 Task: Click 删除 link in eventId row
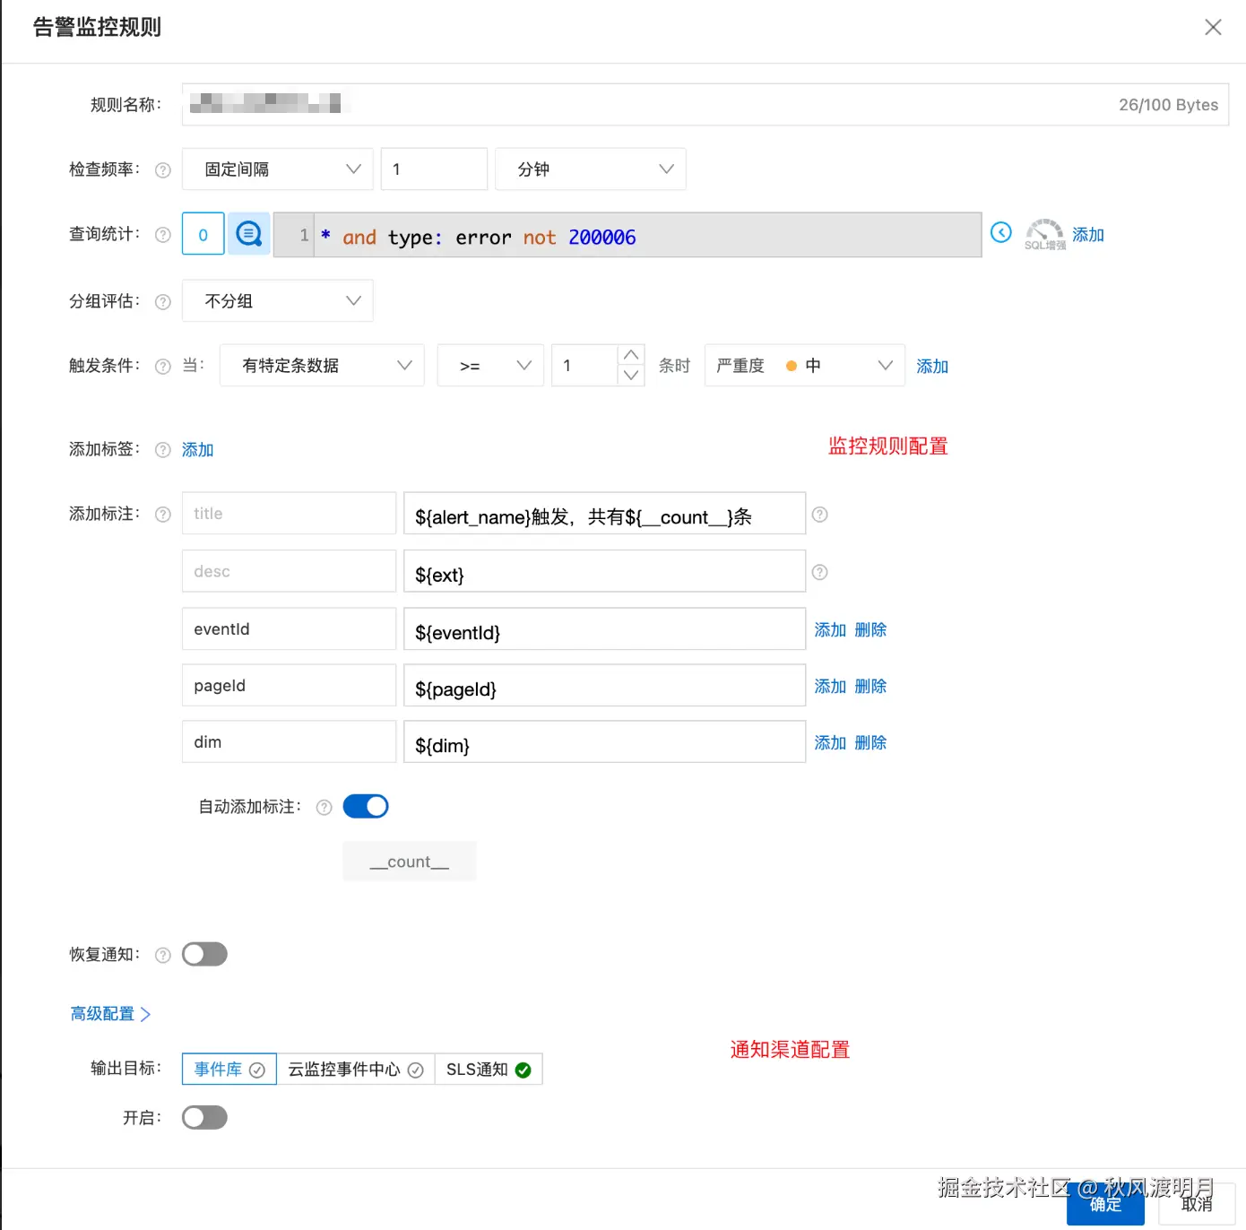click(870, 630)
